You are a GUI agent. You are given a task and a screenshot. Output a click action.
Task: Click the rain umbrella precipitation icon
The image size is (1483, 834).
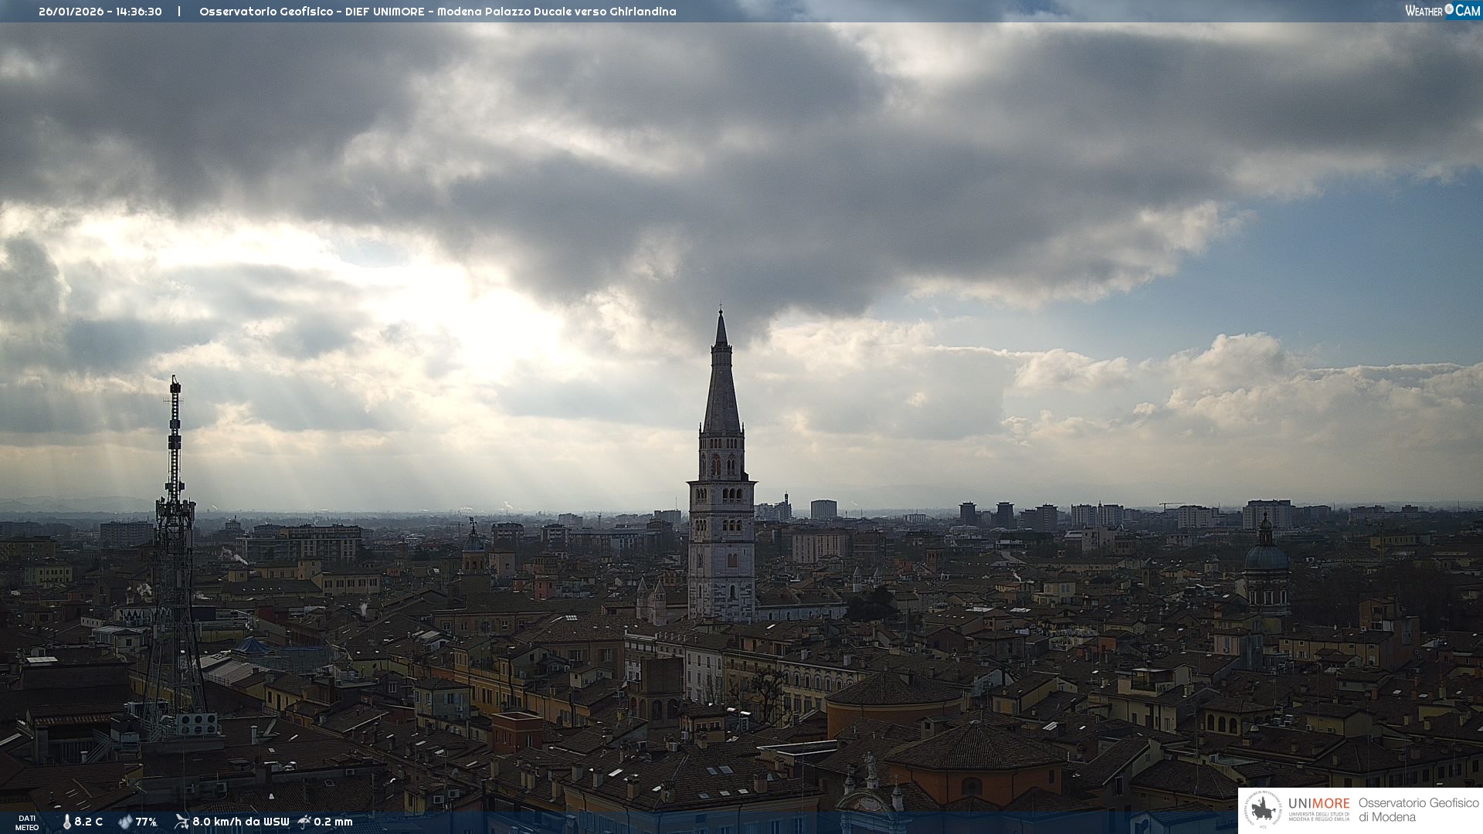tap(304, 822)
